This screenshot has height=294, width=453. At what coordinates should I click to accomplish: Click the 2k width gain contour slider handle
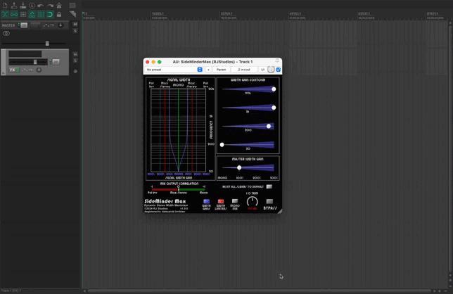click(274, 108)
